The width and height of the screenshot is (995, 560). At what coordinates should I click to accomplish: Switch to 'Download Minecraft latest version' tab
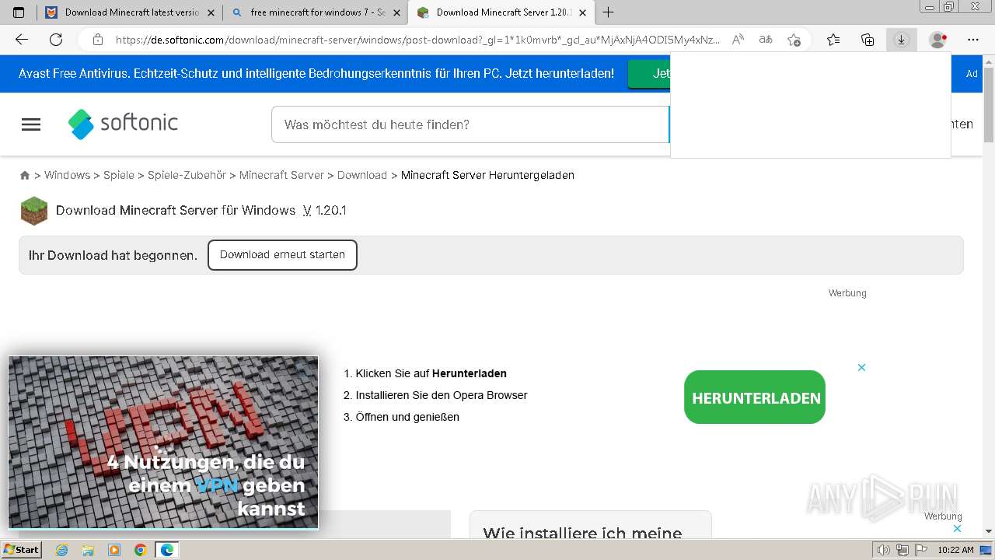tap(130, 12)
